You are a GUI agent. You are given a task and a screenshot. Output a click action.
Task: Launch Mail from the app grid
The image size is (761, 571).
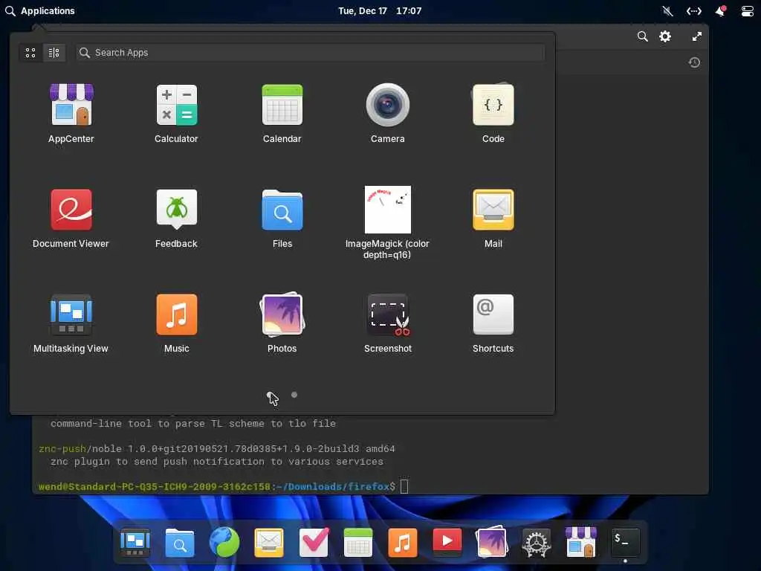pos(493,219)
